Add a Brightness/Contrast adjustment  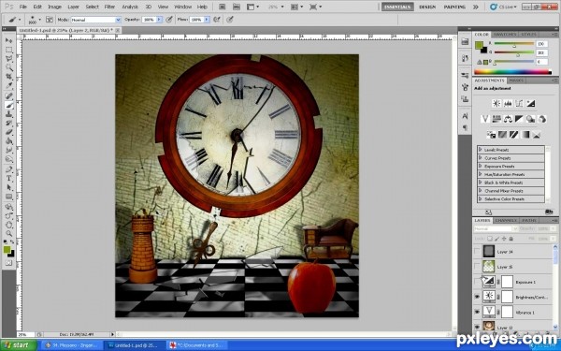[x=496, y=104]
